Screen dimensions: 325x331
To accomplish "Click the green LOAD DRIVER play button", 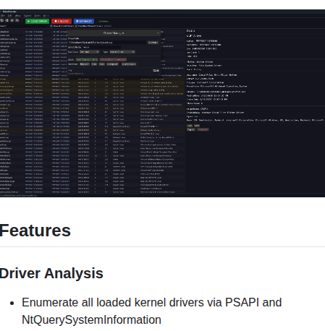I will 38,21.
